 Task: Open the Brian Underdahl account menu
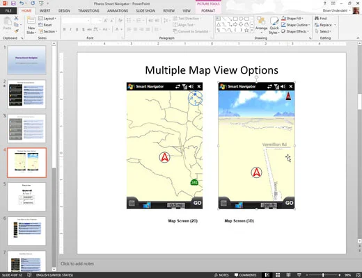336,10
